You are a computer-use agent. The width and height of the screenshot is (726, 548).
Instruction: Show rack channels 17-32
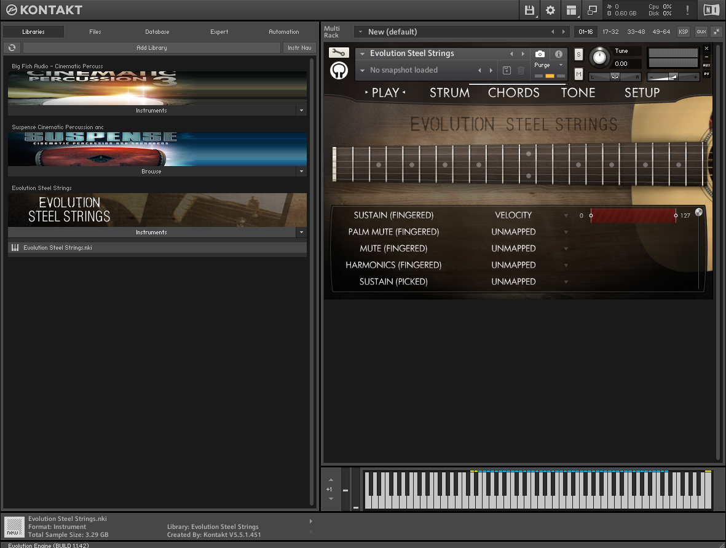pyautogui.click(x=610, y=31)
